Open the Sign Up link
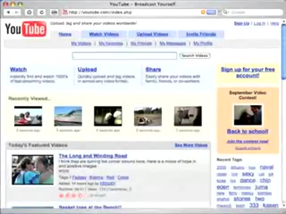The image size is (286, 214). (x=241, y=23)
